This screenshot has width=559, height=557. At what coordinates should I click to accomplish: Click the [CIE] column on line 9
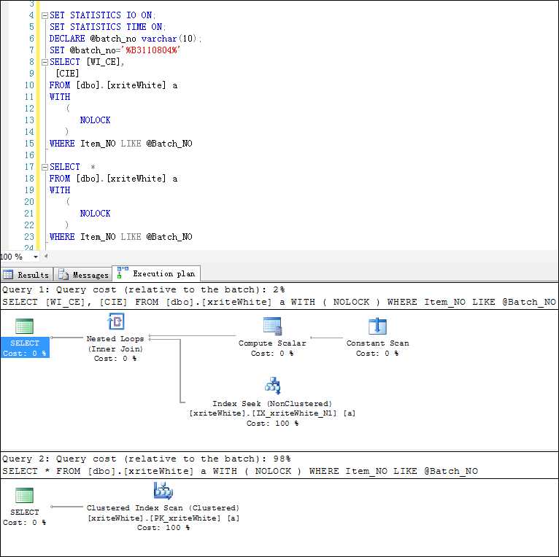67,74
